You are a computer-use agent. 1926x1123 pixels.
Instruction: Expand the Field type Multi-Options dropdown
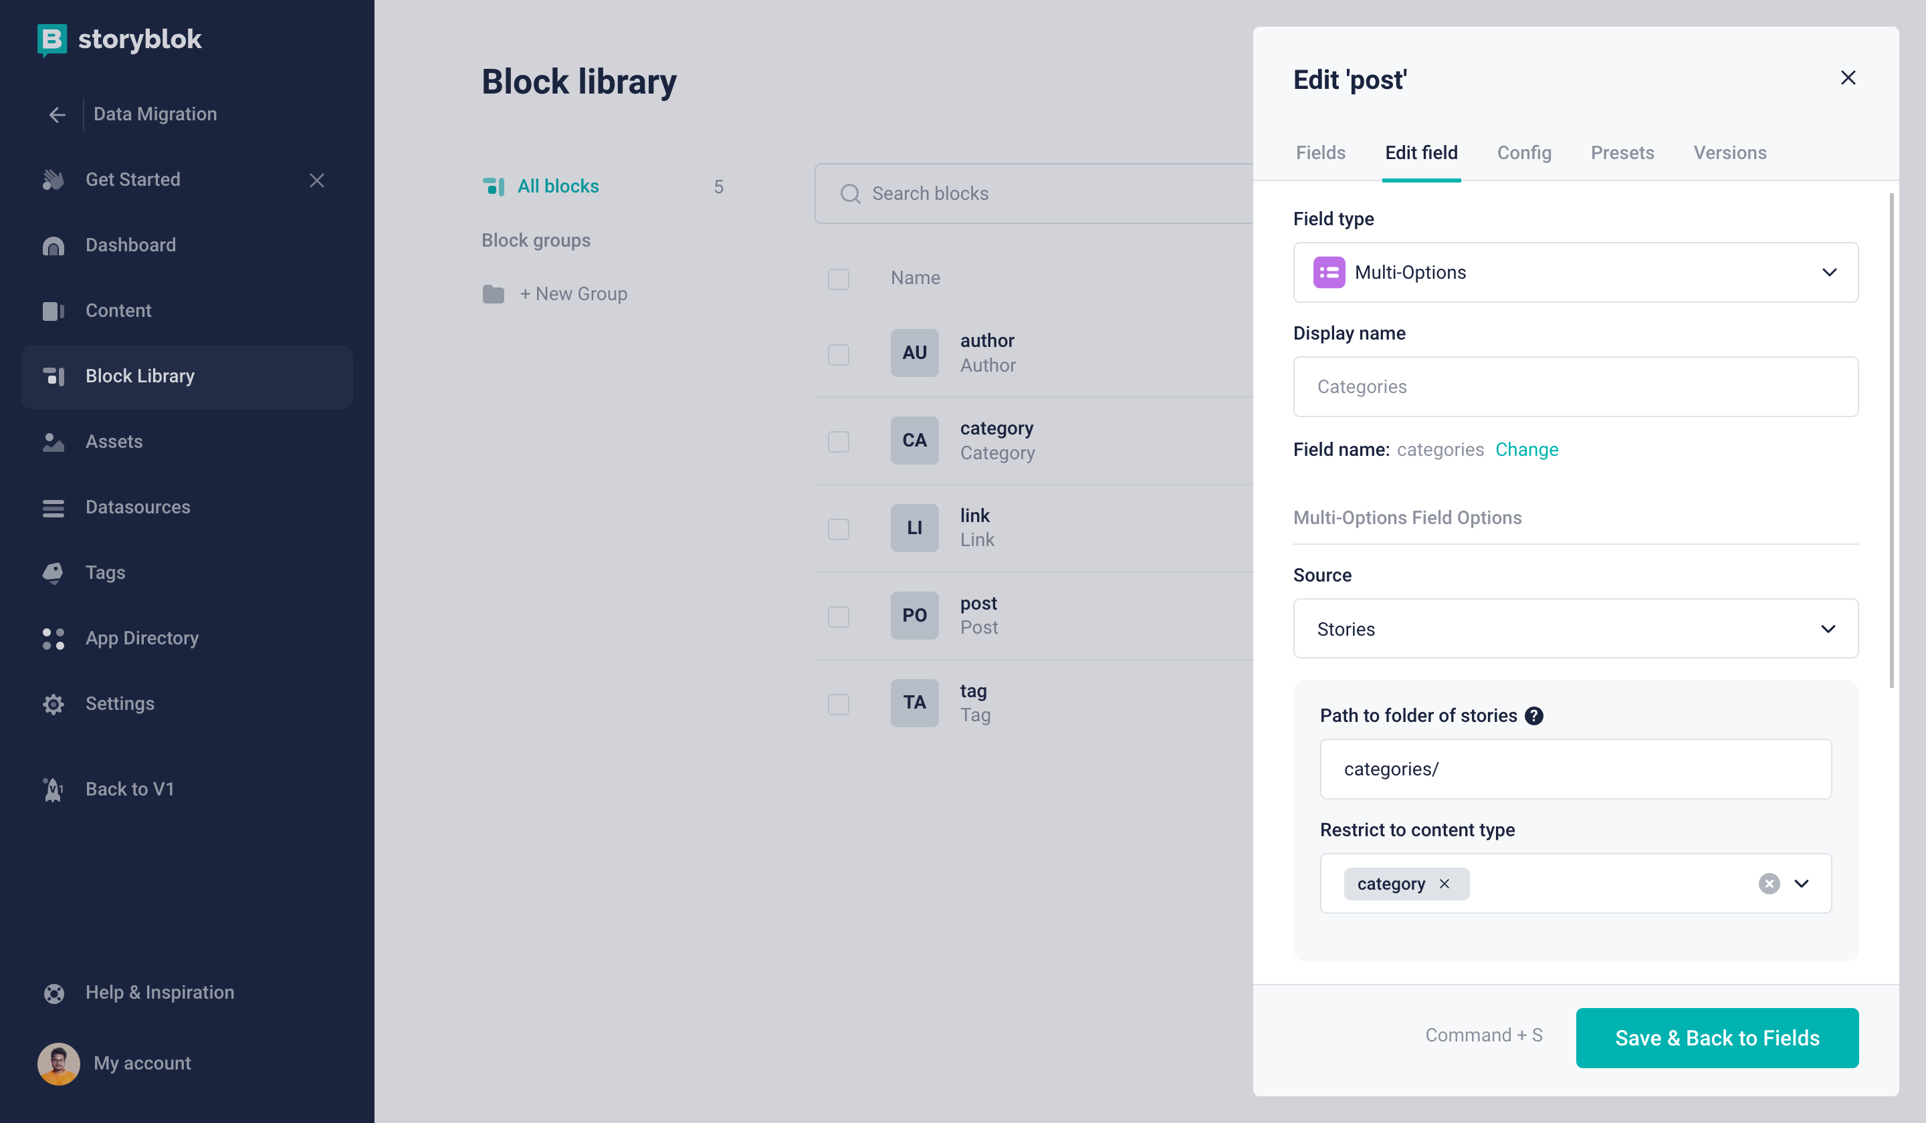tap(1575, 273)
